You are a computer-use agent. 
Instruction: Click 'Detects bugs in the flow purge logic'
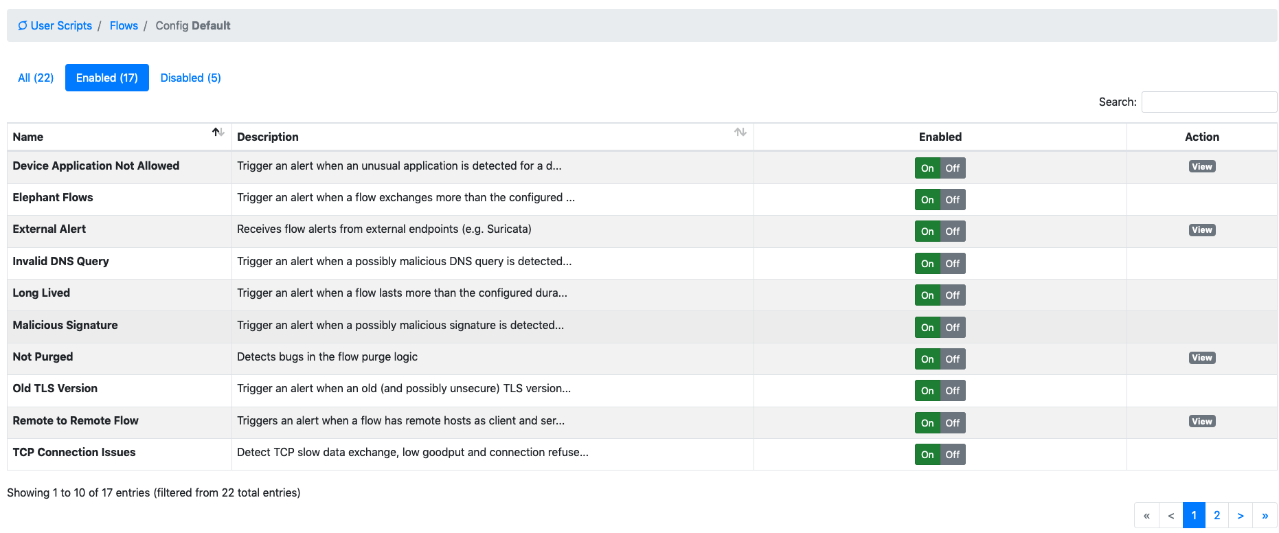[x=327, y=357]
